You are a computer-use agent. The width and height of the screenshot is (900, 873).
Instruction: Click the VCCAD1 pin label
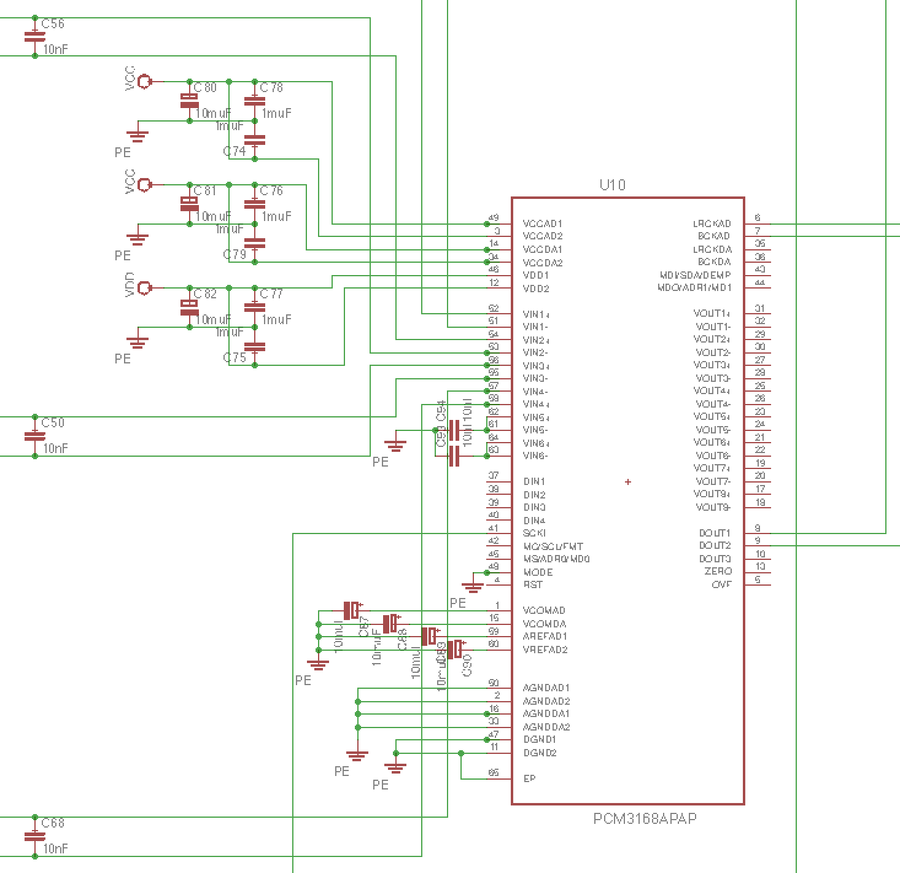[x=543, y=223]
